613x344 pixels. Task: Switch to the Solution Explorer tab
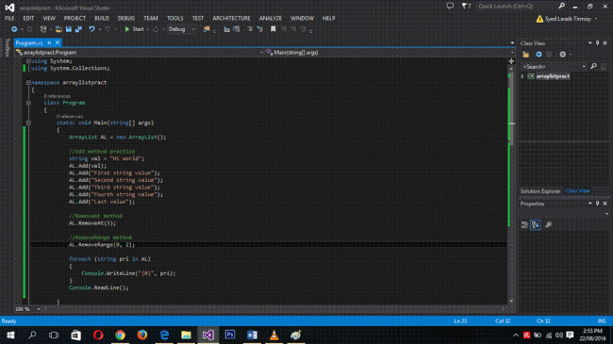coord(540,190)
